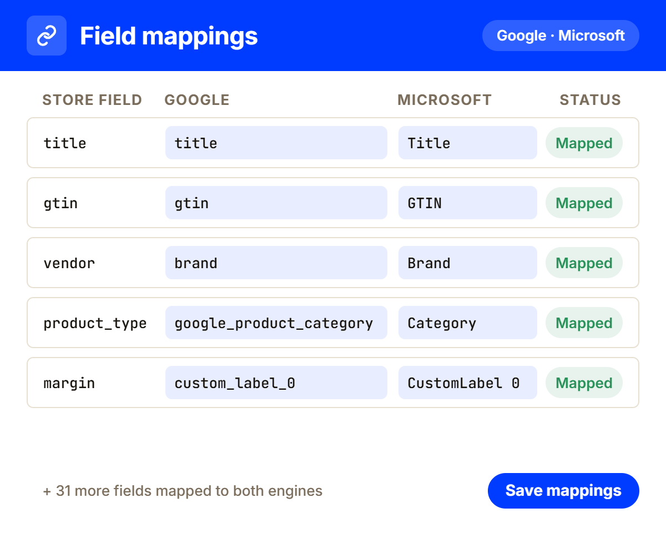
Task: Open the Microsoft 'Category' field
Action: 468,323
